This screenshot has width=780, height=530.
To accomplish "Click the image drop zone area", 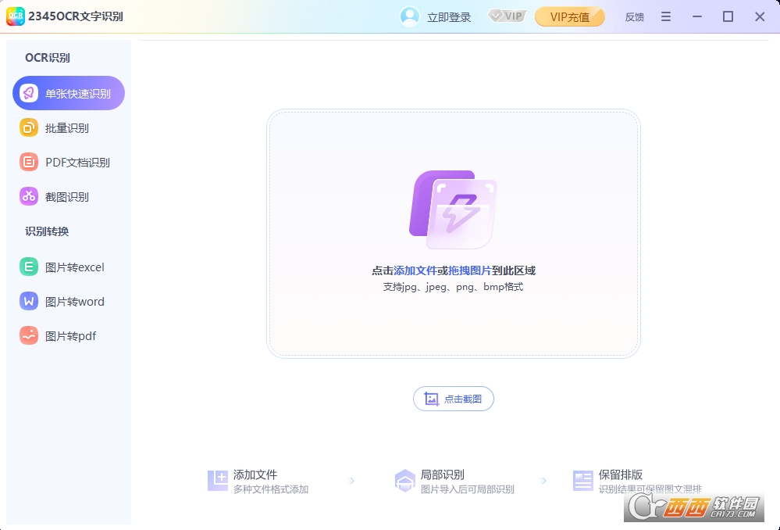I will coord(454,235).
